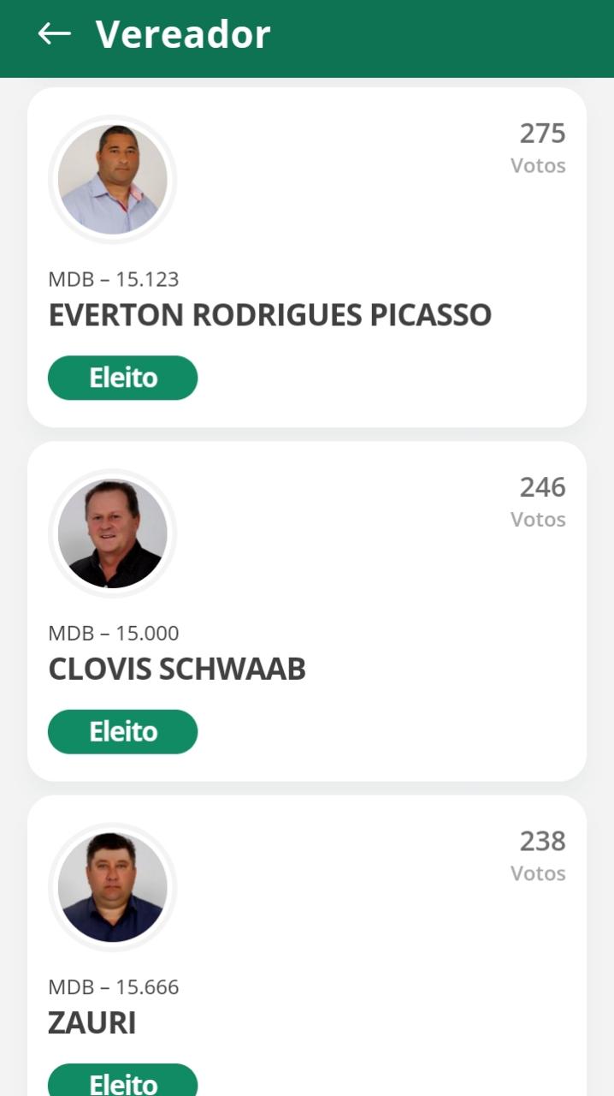The height and width of the screenshot is (1096, 614).
Task: Select candidate name Clovis Schwaab
Action: point(177,669)
